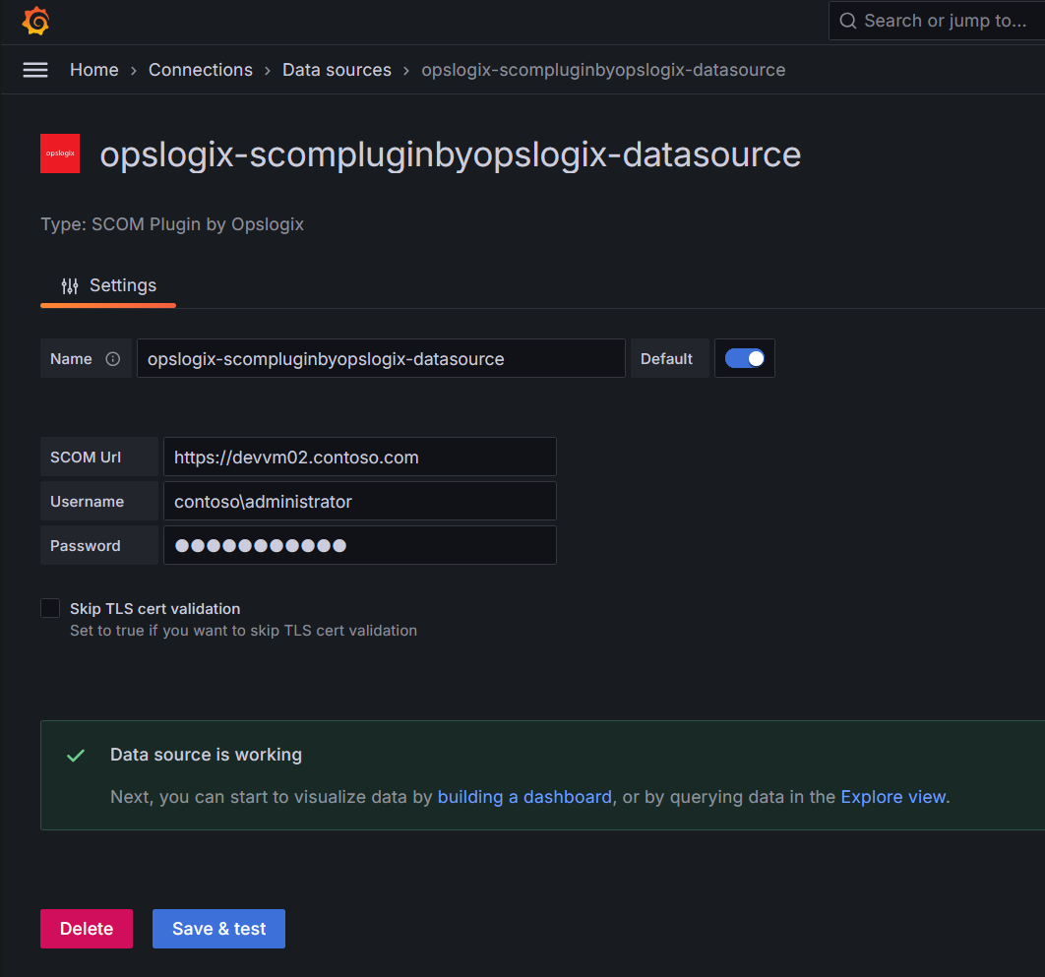Click the Settings tab sliders icon

pos(70,286)
